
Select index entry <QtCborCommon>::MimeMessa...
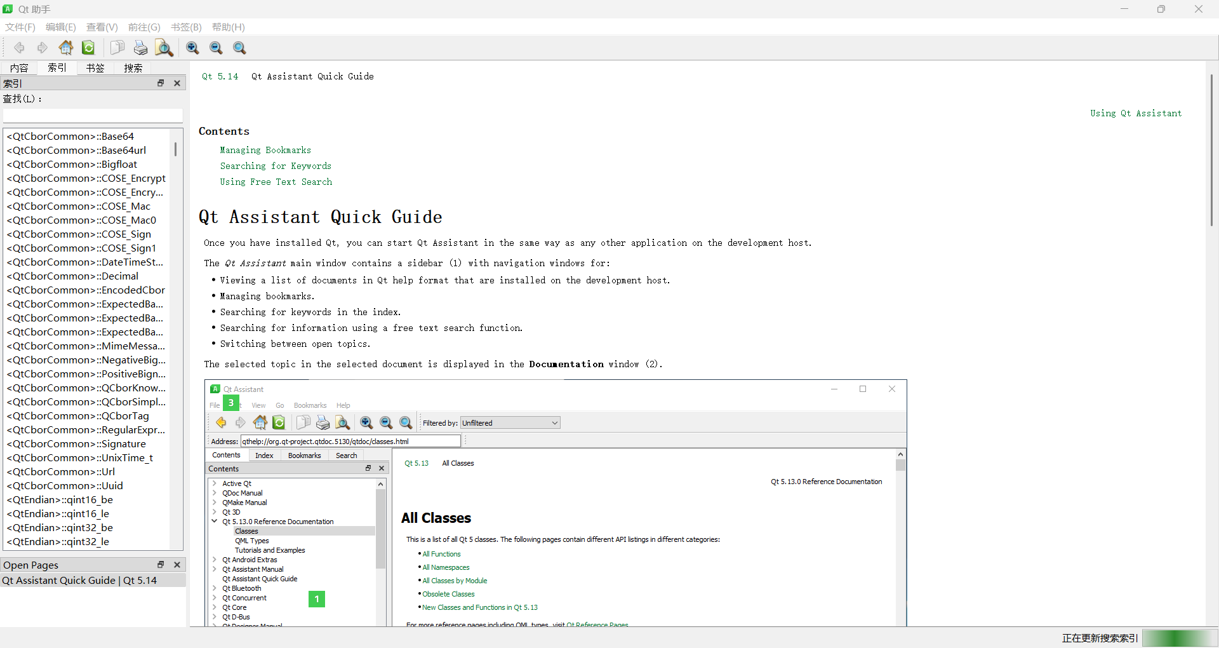(87, 346)
